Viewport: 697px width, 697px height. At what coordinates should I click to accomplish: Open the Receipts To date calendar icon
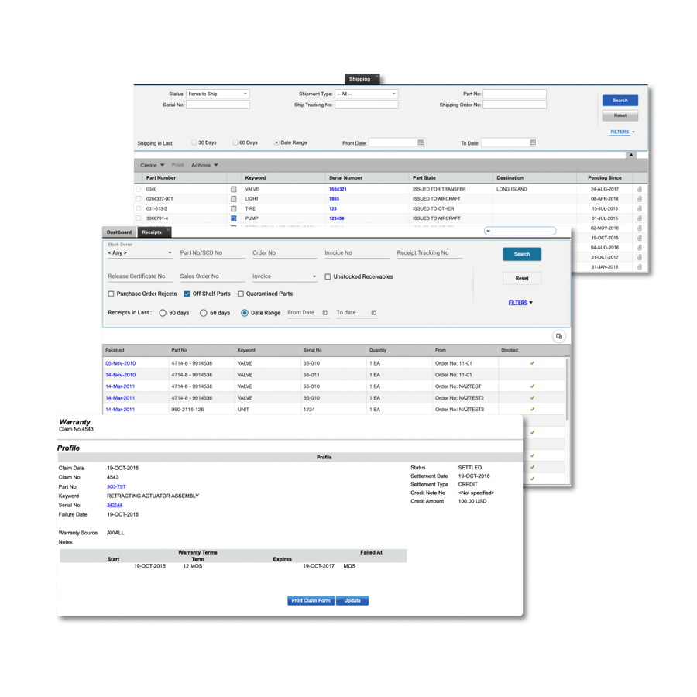coord(373,313)
